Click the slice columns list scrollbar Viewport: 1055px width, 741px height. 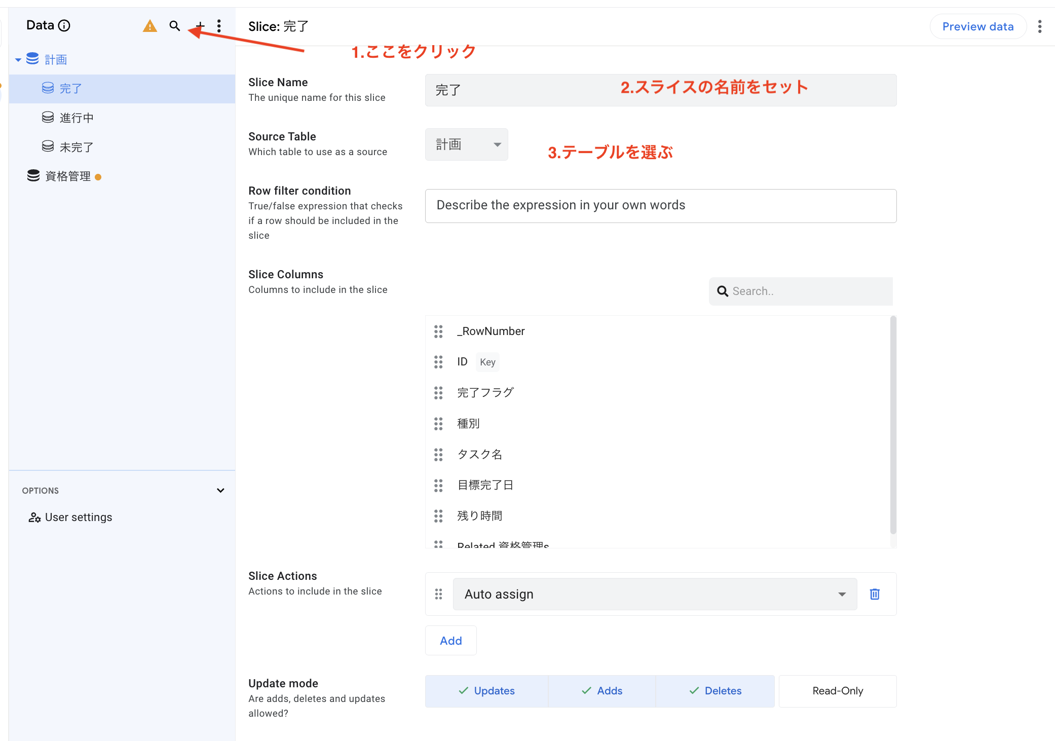(893, 425)
